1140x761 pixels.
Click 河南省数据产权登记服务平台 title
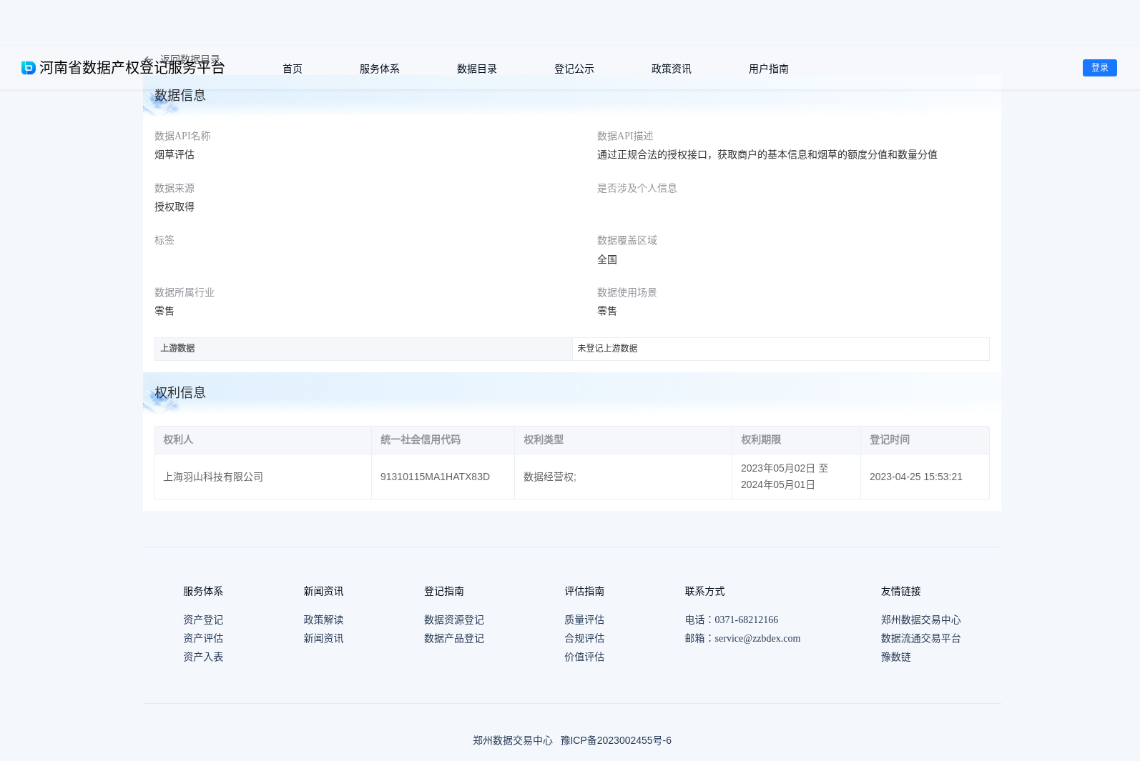coord(132,68)
